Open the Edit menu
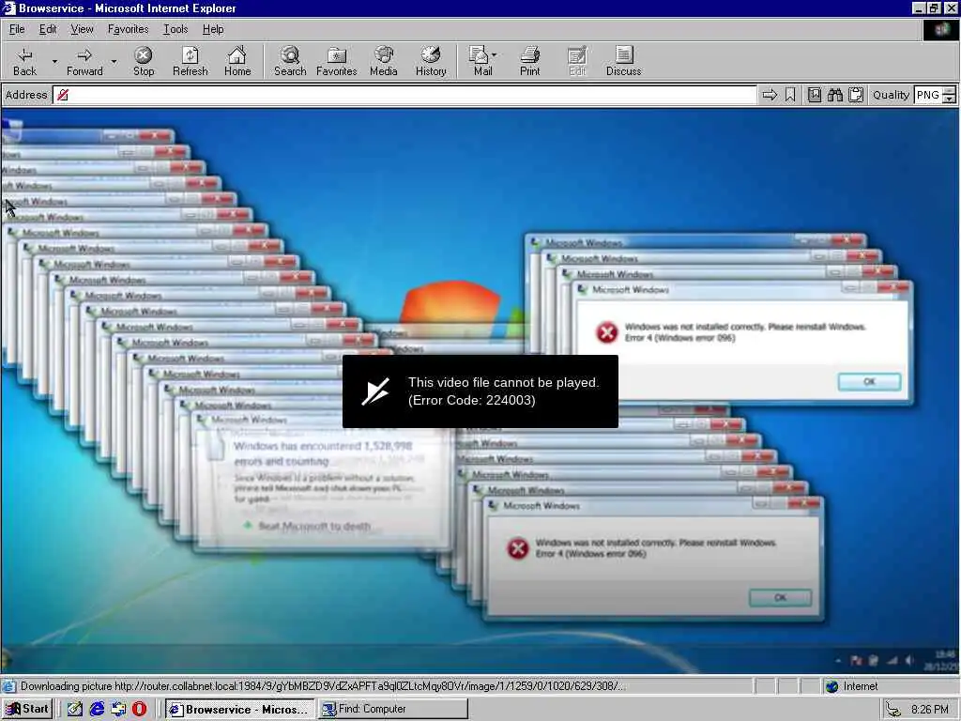Image resolution: width=961 pixels, height=721 pixels. point(48,29)
